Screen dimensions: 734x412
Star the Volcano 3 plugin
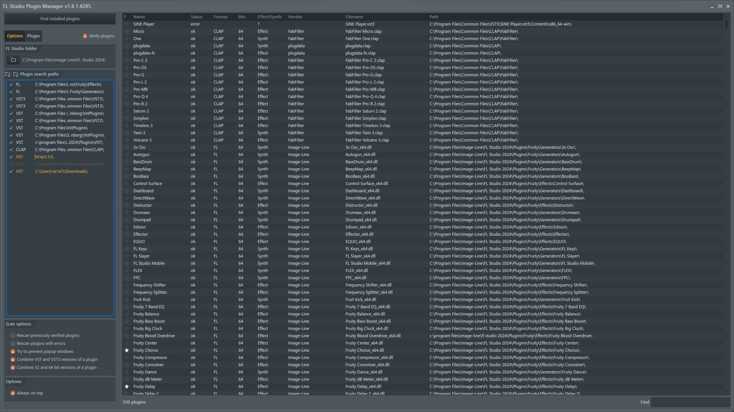127,140
